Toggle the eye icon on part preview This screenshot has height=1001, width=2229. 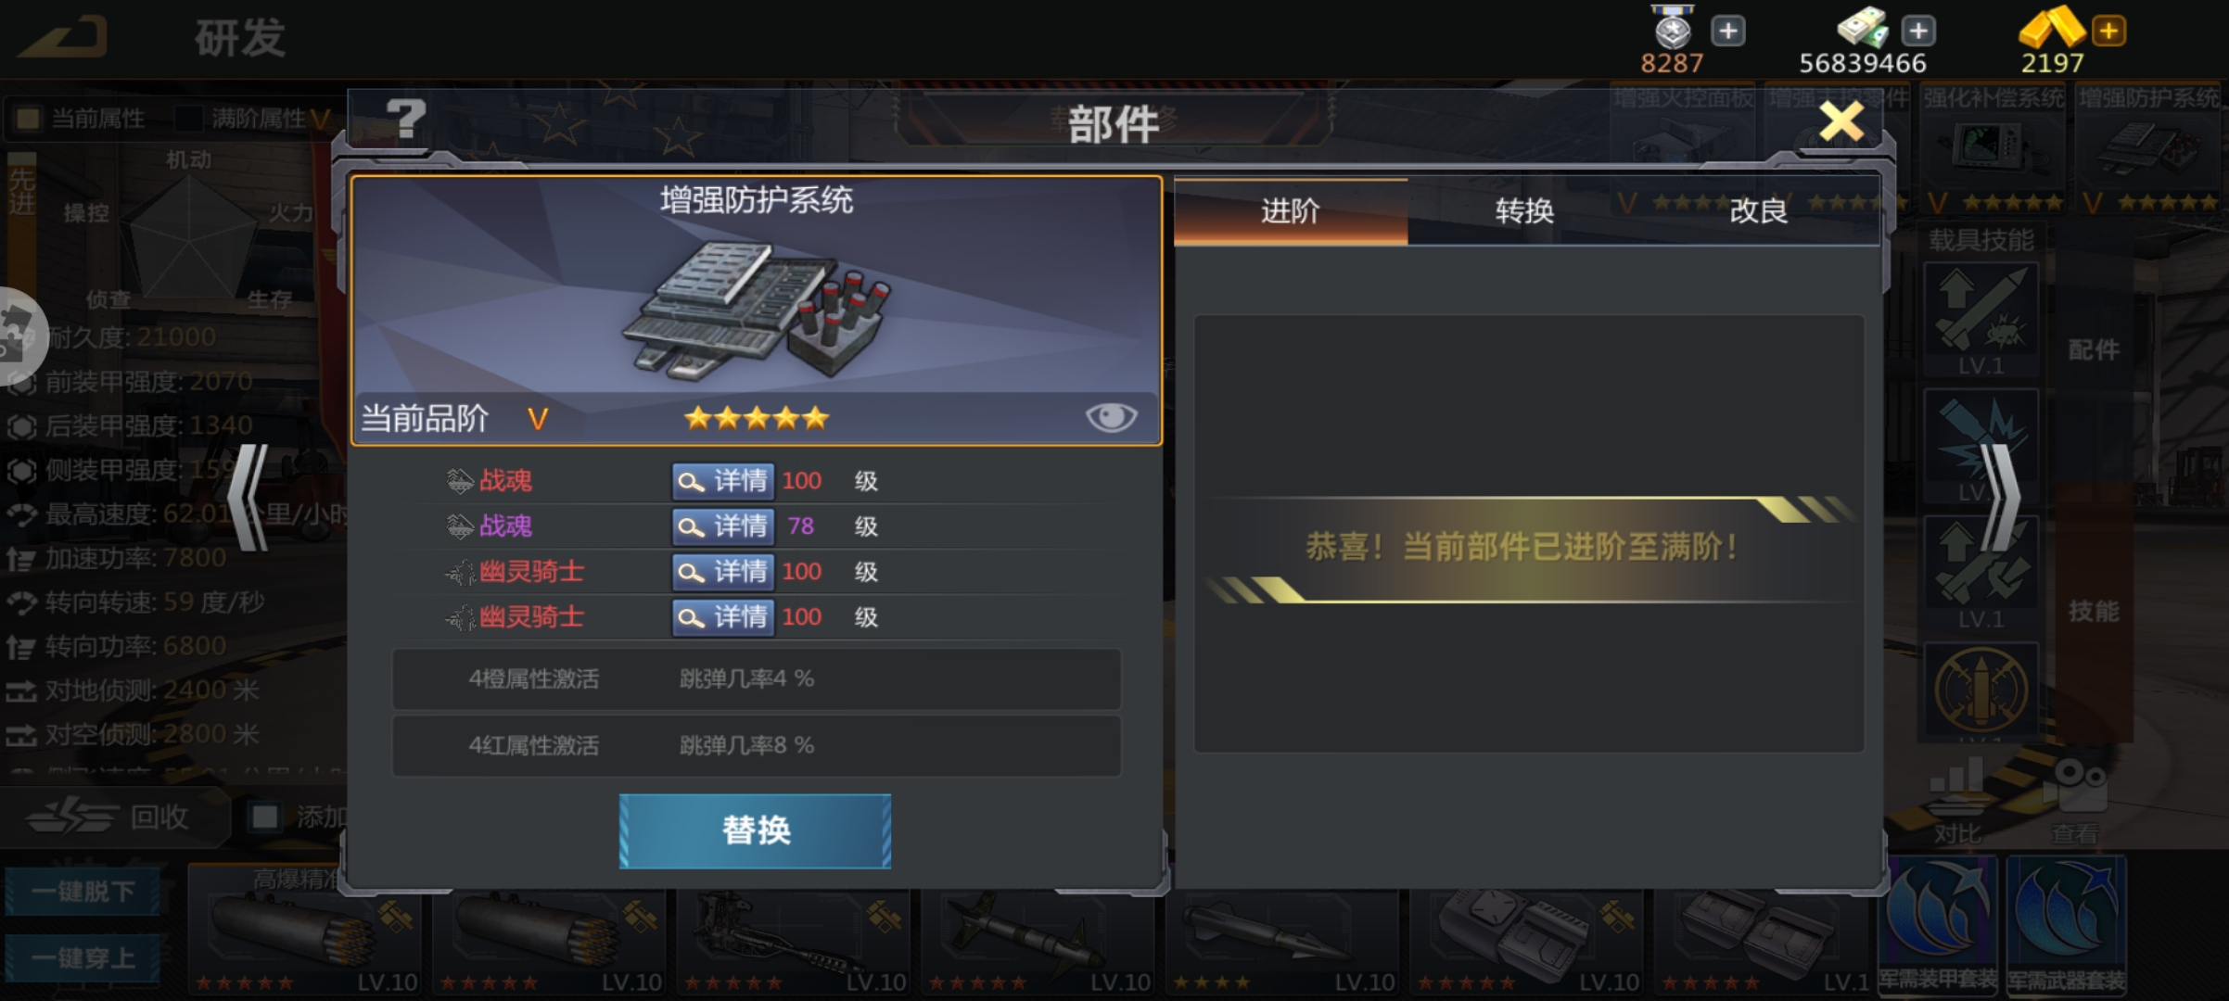(x=1111, y=418)
